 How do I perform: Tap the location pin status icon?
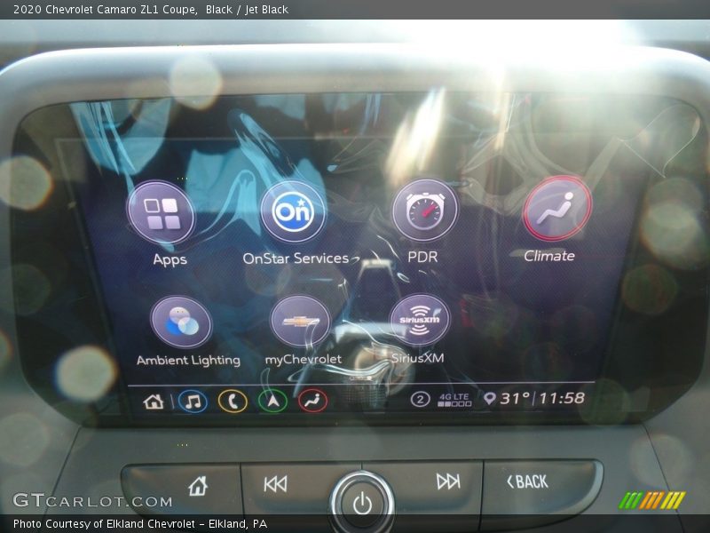coord(489,399)
